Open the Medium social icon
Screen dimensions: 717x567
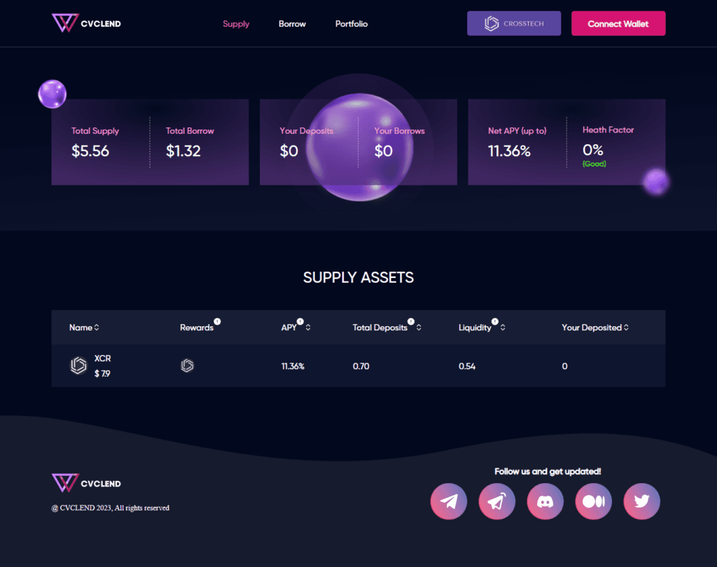point(594,502)
